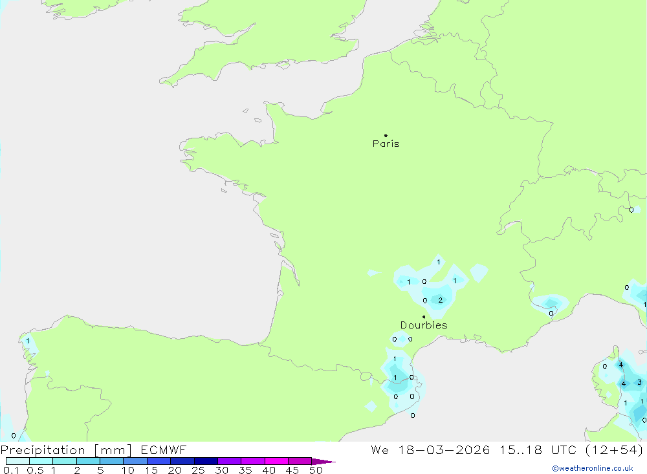Click the 20–25 mm legend swatch
Viewport: 647px width, 474px height.
pos(182,461)
